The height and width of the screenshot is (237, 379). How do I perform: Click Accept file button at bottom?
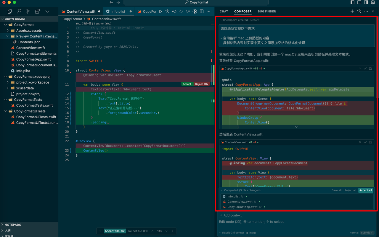pos(115,231)
